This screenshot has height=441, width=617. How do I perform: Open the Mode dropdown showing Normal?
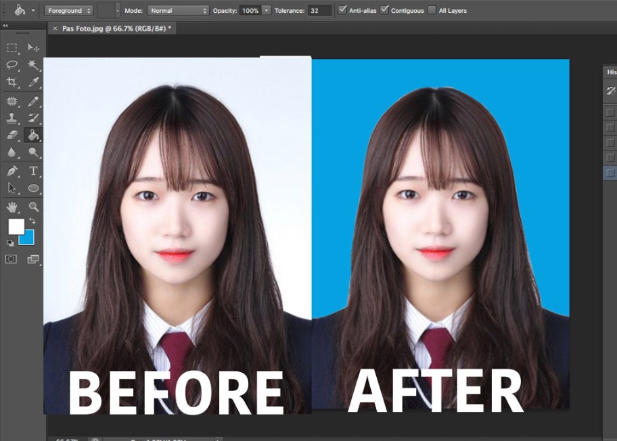(177, 9)
